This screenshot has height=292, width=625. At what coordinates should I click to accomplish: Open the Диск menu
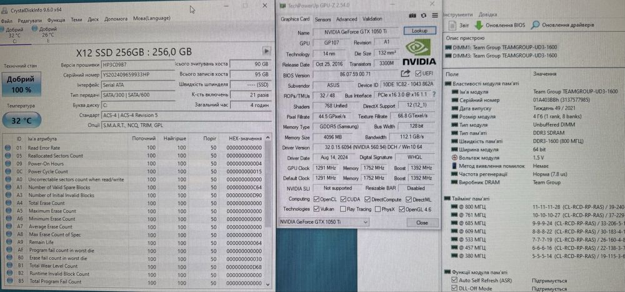(x=93, y=19)
